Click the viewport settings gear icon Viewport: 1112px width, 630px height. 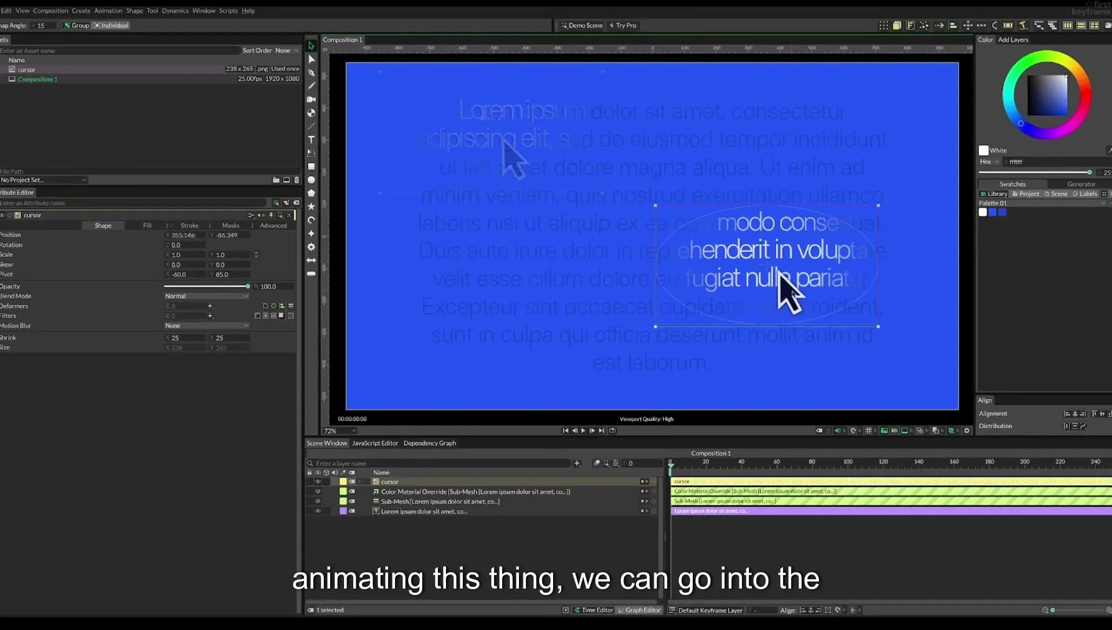click(x=967, y=431)
